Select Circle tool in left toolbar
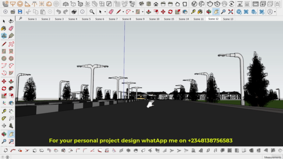 [4, 58]
